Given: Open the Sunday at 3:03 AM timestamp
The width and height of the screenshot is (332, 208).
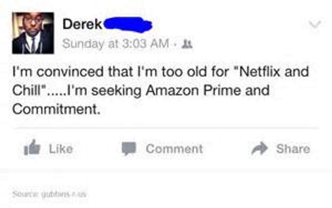Looking at the screenshot, I should click(116, 44).
